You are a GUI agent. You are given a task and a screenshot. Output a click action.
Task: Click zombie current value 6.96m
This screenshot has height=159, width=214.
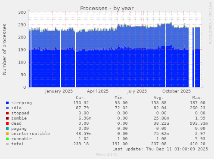point(85,118)
